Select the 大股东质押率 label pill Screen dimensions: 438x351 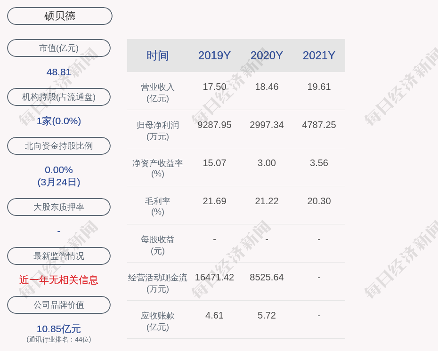point(59,207)
